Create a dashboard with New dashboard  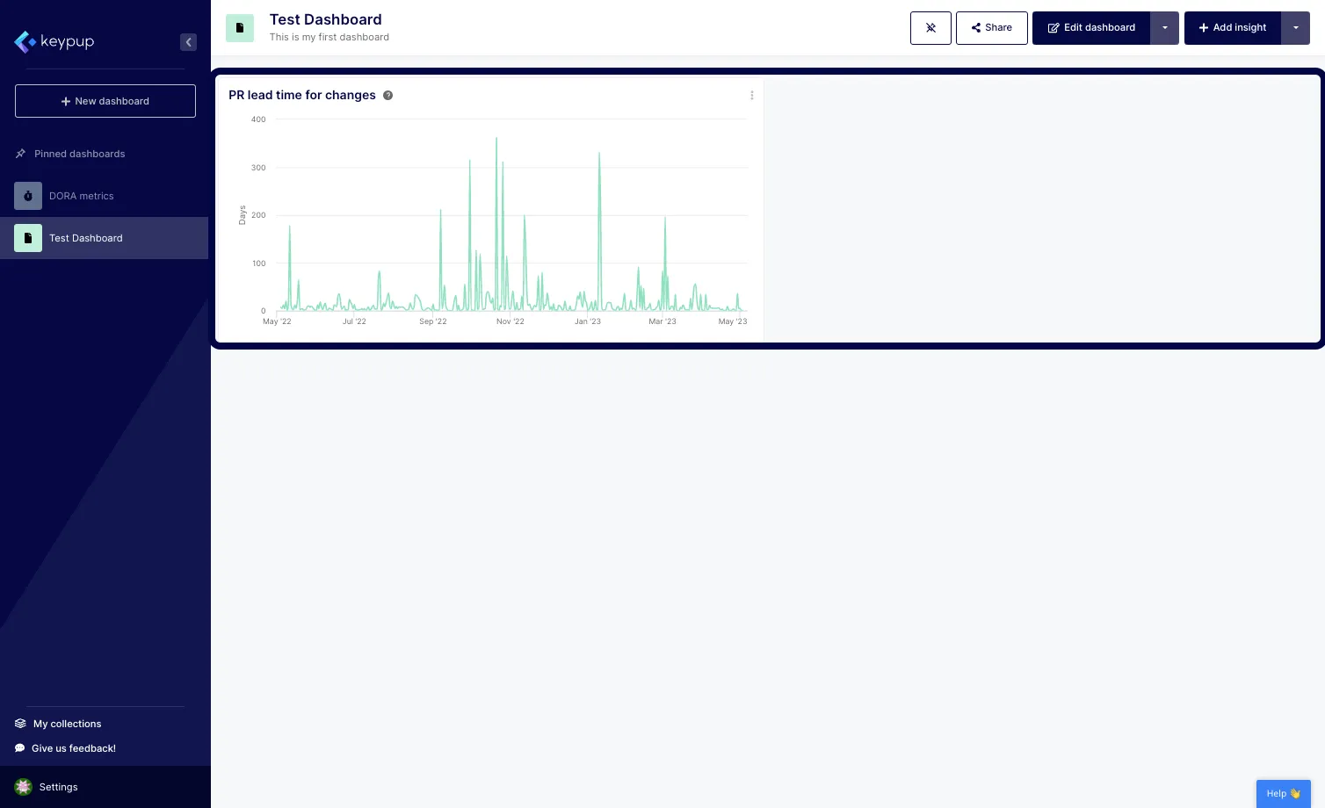coord(105,101)
